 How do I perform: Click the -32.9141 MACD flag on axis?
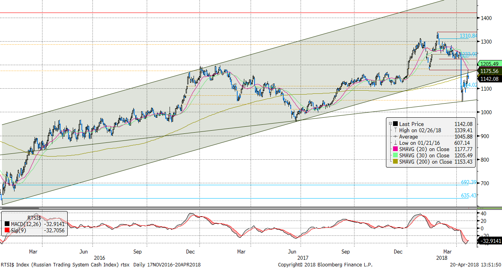489,241
